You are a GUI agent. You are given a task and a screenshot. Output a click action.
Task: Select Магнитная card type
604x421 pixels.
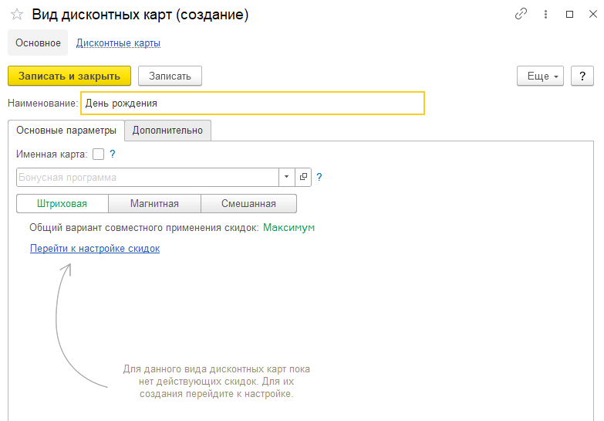(x=154, y=203)
